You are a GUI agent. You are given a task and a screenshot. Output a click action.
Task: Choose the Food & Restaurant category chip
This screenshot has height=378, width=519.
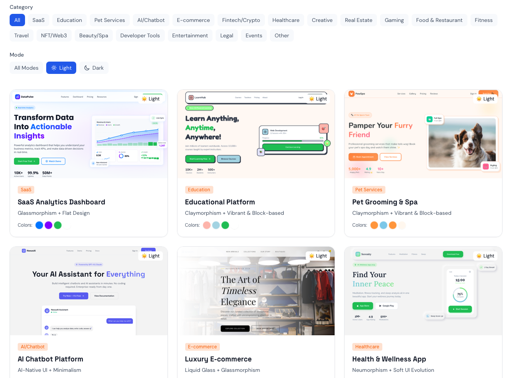[439, 20]
